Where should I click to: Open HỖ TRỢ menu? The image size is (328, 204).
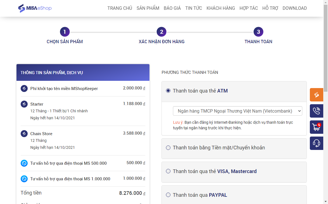pos(270,8)
